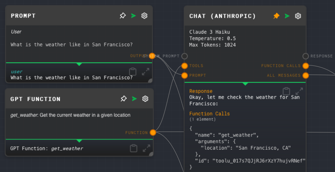Pin the Prompt node

pos(123,16)
